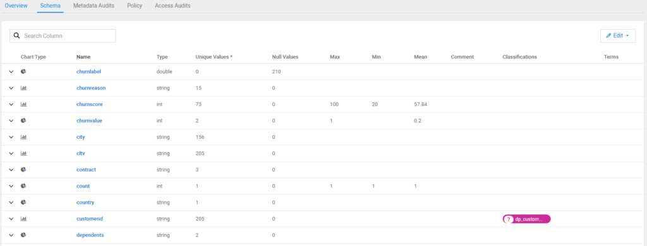Viewport: 647px width, 246px height.
Task: Click the pie chart icon for dependents
Action: point(23,235)
